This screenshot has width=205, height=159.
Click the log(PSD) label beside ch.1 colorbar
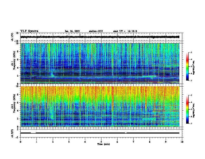[x=194, y=68]
